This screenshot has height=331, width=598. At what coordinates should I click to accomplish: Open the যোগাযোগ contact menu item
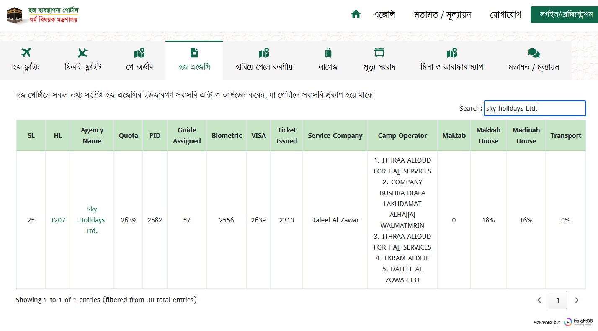coord(505,15)
